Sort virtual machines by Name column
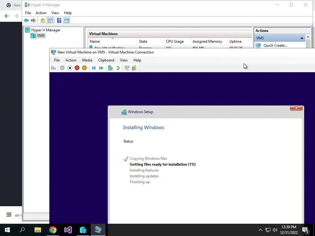Viewport: 315px width, 236px height. [x=113, y=41]
